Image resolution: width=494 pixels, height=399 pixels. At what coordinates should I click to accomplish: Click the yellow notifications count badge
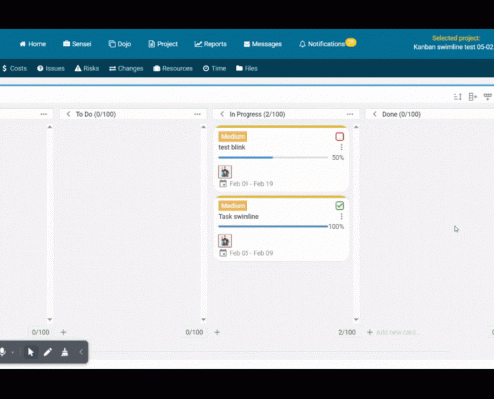(351, 42)
